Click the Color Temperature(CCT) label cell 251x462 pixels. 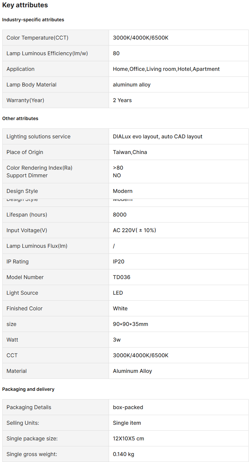click(x=37, y=38)
